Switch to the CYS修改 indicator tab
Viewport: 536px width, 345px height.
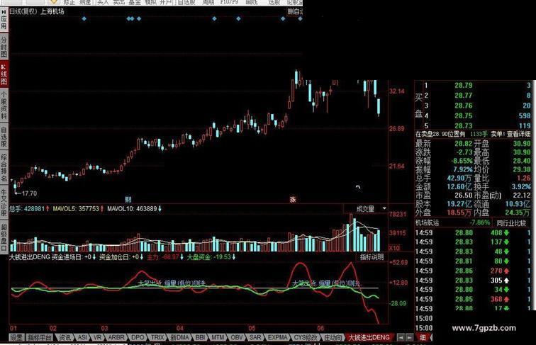[x=306, y=337]
